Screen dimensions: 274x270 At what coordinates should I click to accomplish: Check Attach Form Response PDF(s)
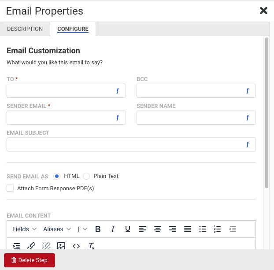point(10,188)
